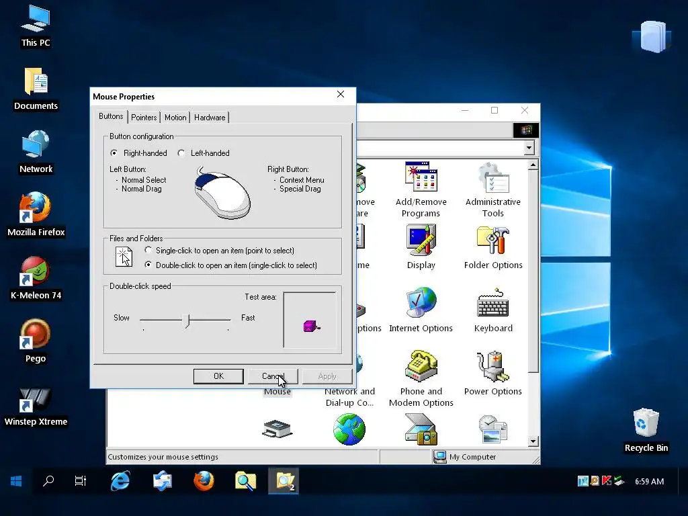
Task: Expand the Control Panel address bar dropdown
Action: (529, 147)
